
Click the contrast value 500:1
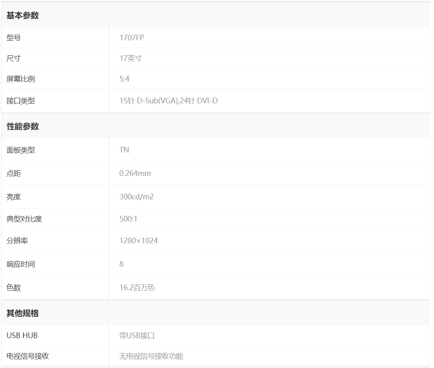[x=128, y=219]
